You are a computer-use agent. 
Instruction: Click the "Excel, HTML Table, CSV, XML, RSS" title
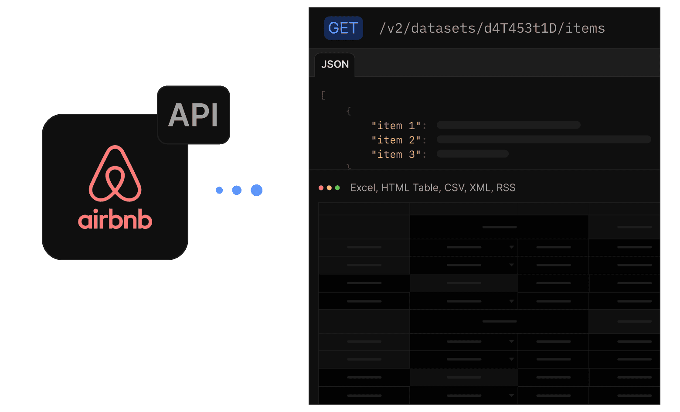433,188
